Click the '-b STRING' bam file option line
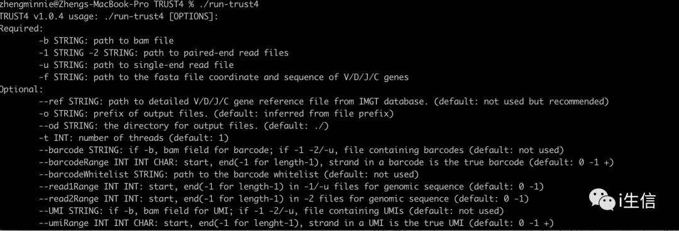 tap(106, 41)
